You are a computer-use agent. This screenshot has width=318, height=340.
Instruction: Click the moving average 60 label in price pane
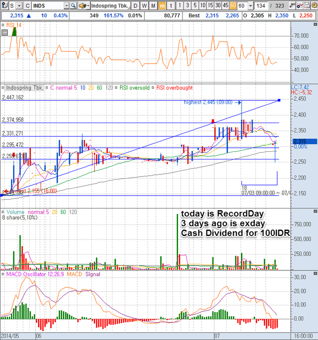99,88
